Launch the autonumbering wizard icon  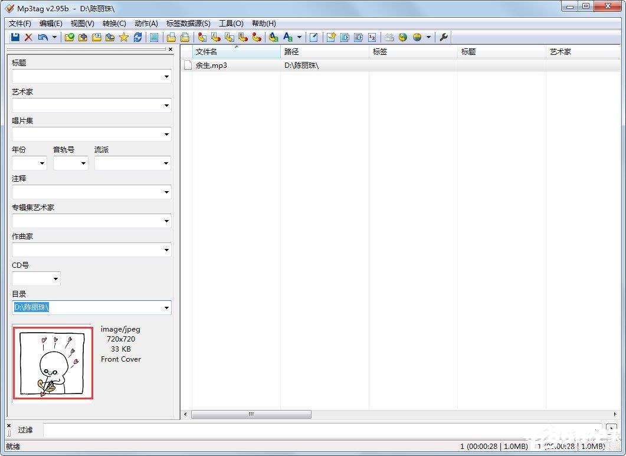pos(372,37)
